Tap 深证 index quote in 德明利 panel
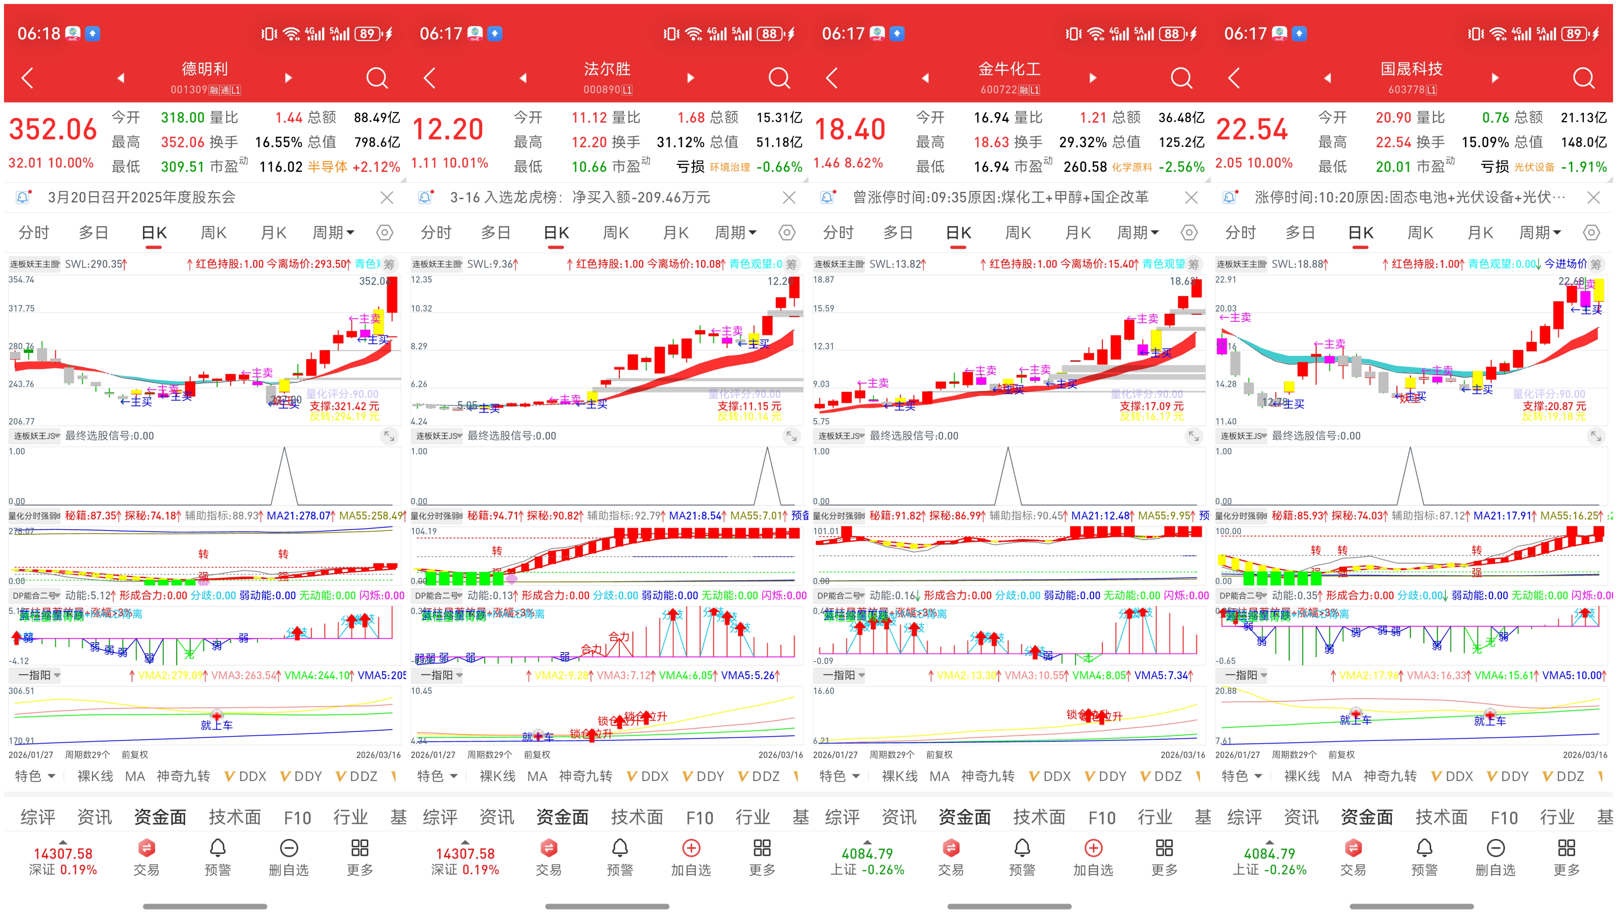Screen dimensions: 1617x920 [x=63, y=861]
